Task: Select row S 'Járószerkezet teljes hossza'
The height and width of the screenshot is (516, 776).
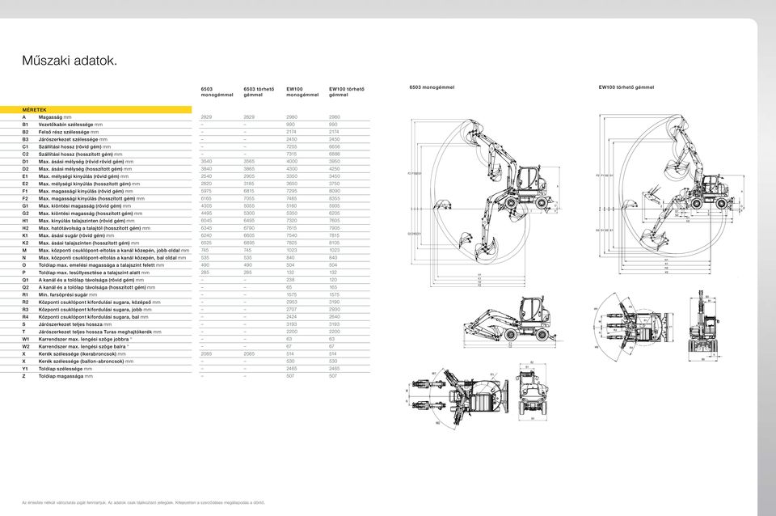Action: point(185,324)
